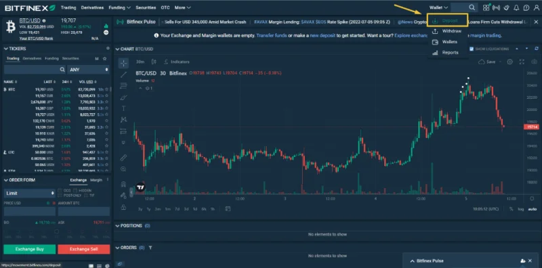Screen dimensions: 542x268
Task: Click the Amount BTC input field
Action: (83, 211)
